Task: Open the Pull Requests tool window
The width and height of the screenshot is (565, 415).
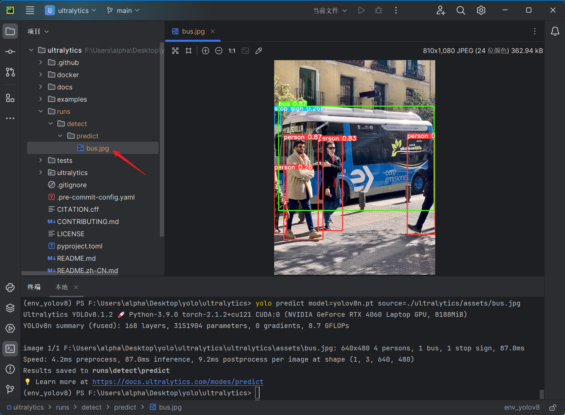Action: coord(10,72)
